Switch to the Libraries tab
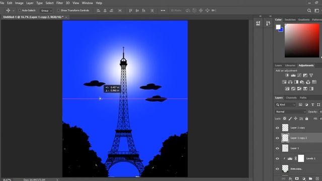This screenshot has height=181, width=322. coord(290,65)
